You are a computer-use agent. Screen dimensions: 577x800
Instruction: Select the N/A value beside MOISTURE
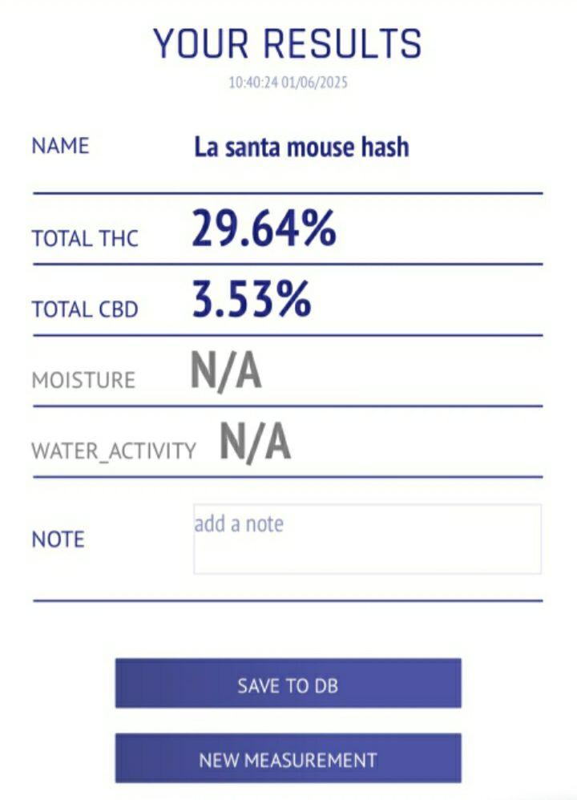pos(226,371)
